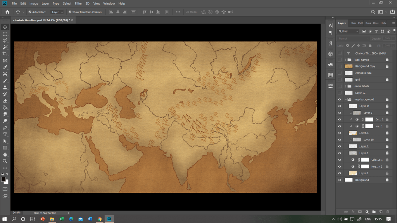397x223 pixels.
Task: Delete layer using the trash icon
Action: [x=388, y=212]
